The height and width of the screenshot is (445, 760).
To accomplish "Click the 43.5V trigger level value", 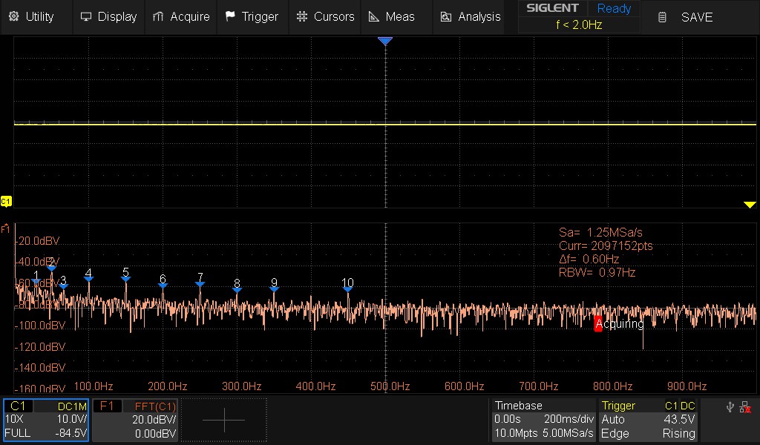I will tap(679, 419).
